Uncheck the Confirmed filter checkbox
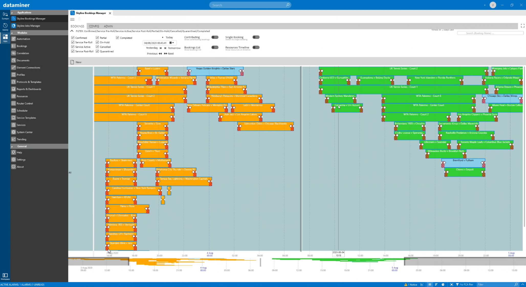 (x=73, y=38)
